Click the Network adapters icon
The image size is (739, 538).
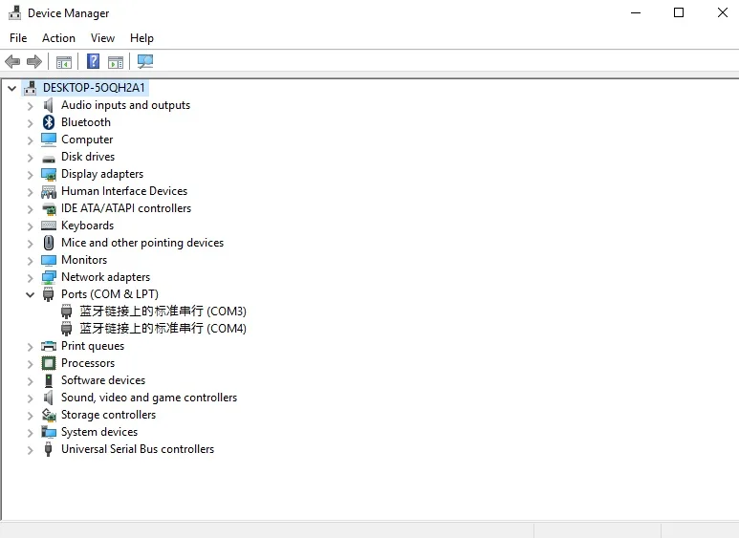coord(49,277)
